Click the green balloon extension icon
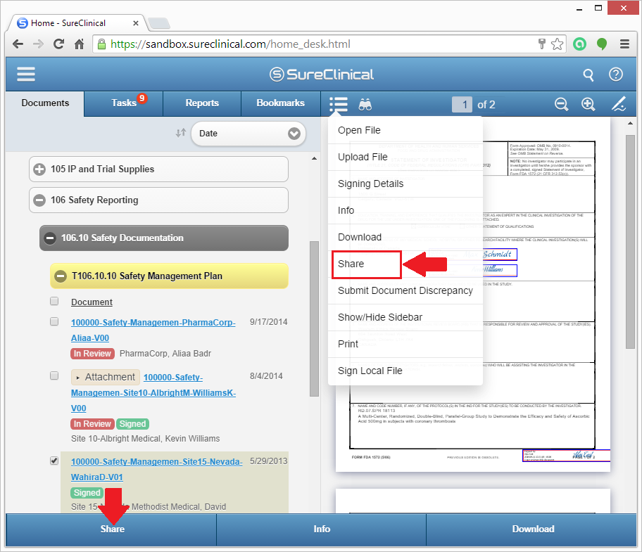 (601, 44)
